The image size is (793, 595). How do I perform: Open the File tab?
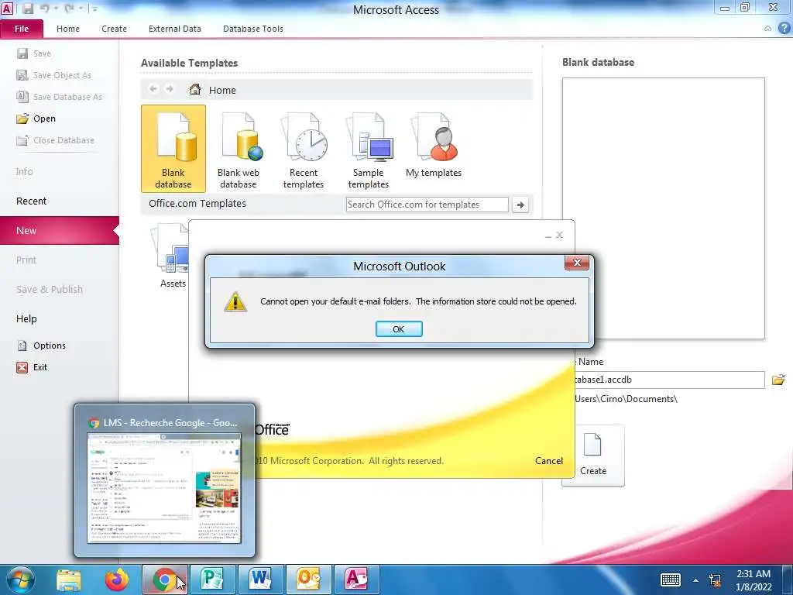22,29
